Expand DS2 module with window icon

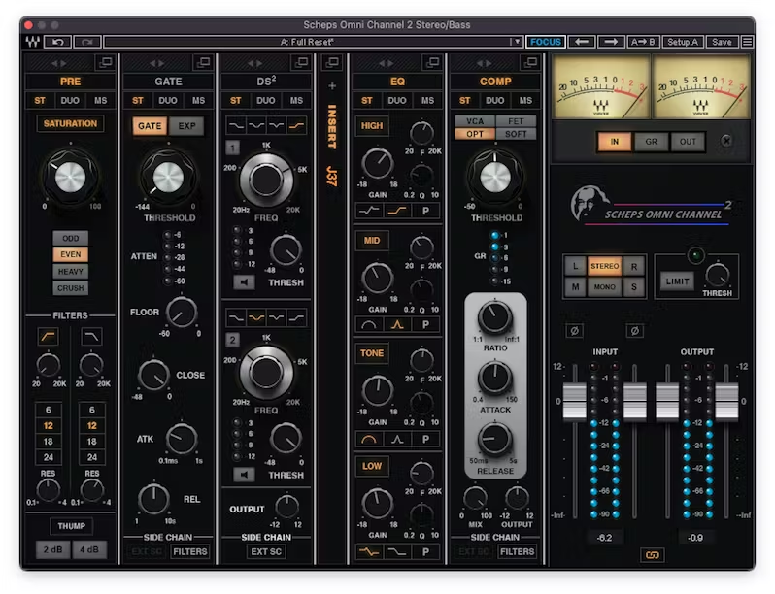[x=301, y=62]
